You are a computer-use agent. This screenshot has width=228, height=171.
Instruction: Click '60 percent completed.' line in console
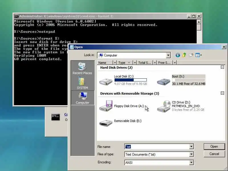click(x=38, y=59)
